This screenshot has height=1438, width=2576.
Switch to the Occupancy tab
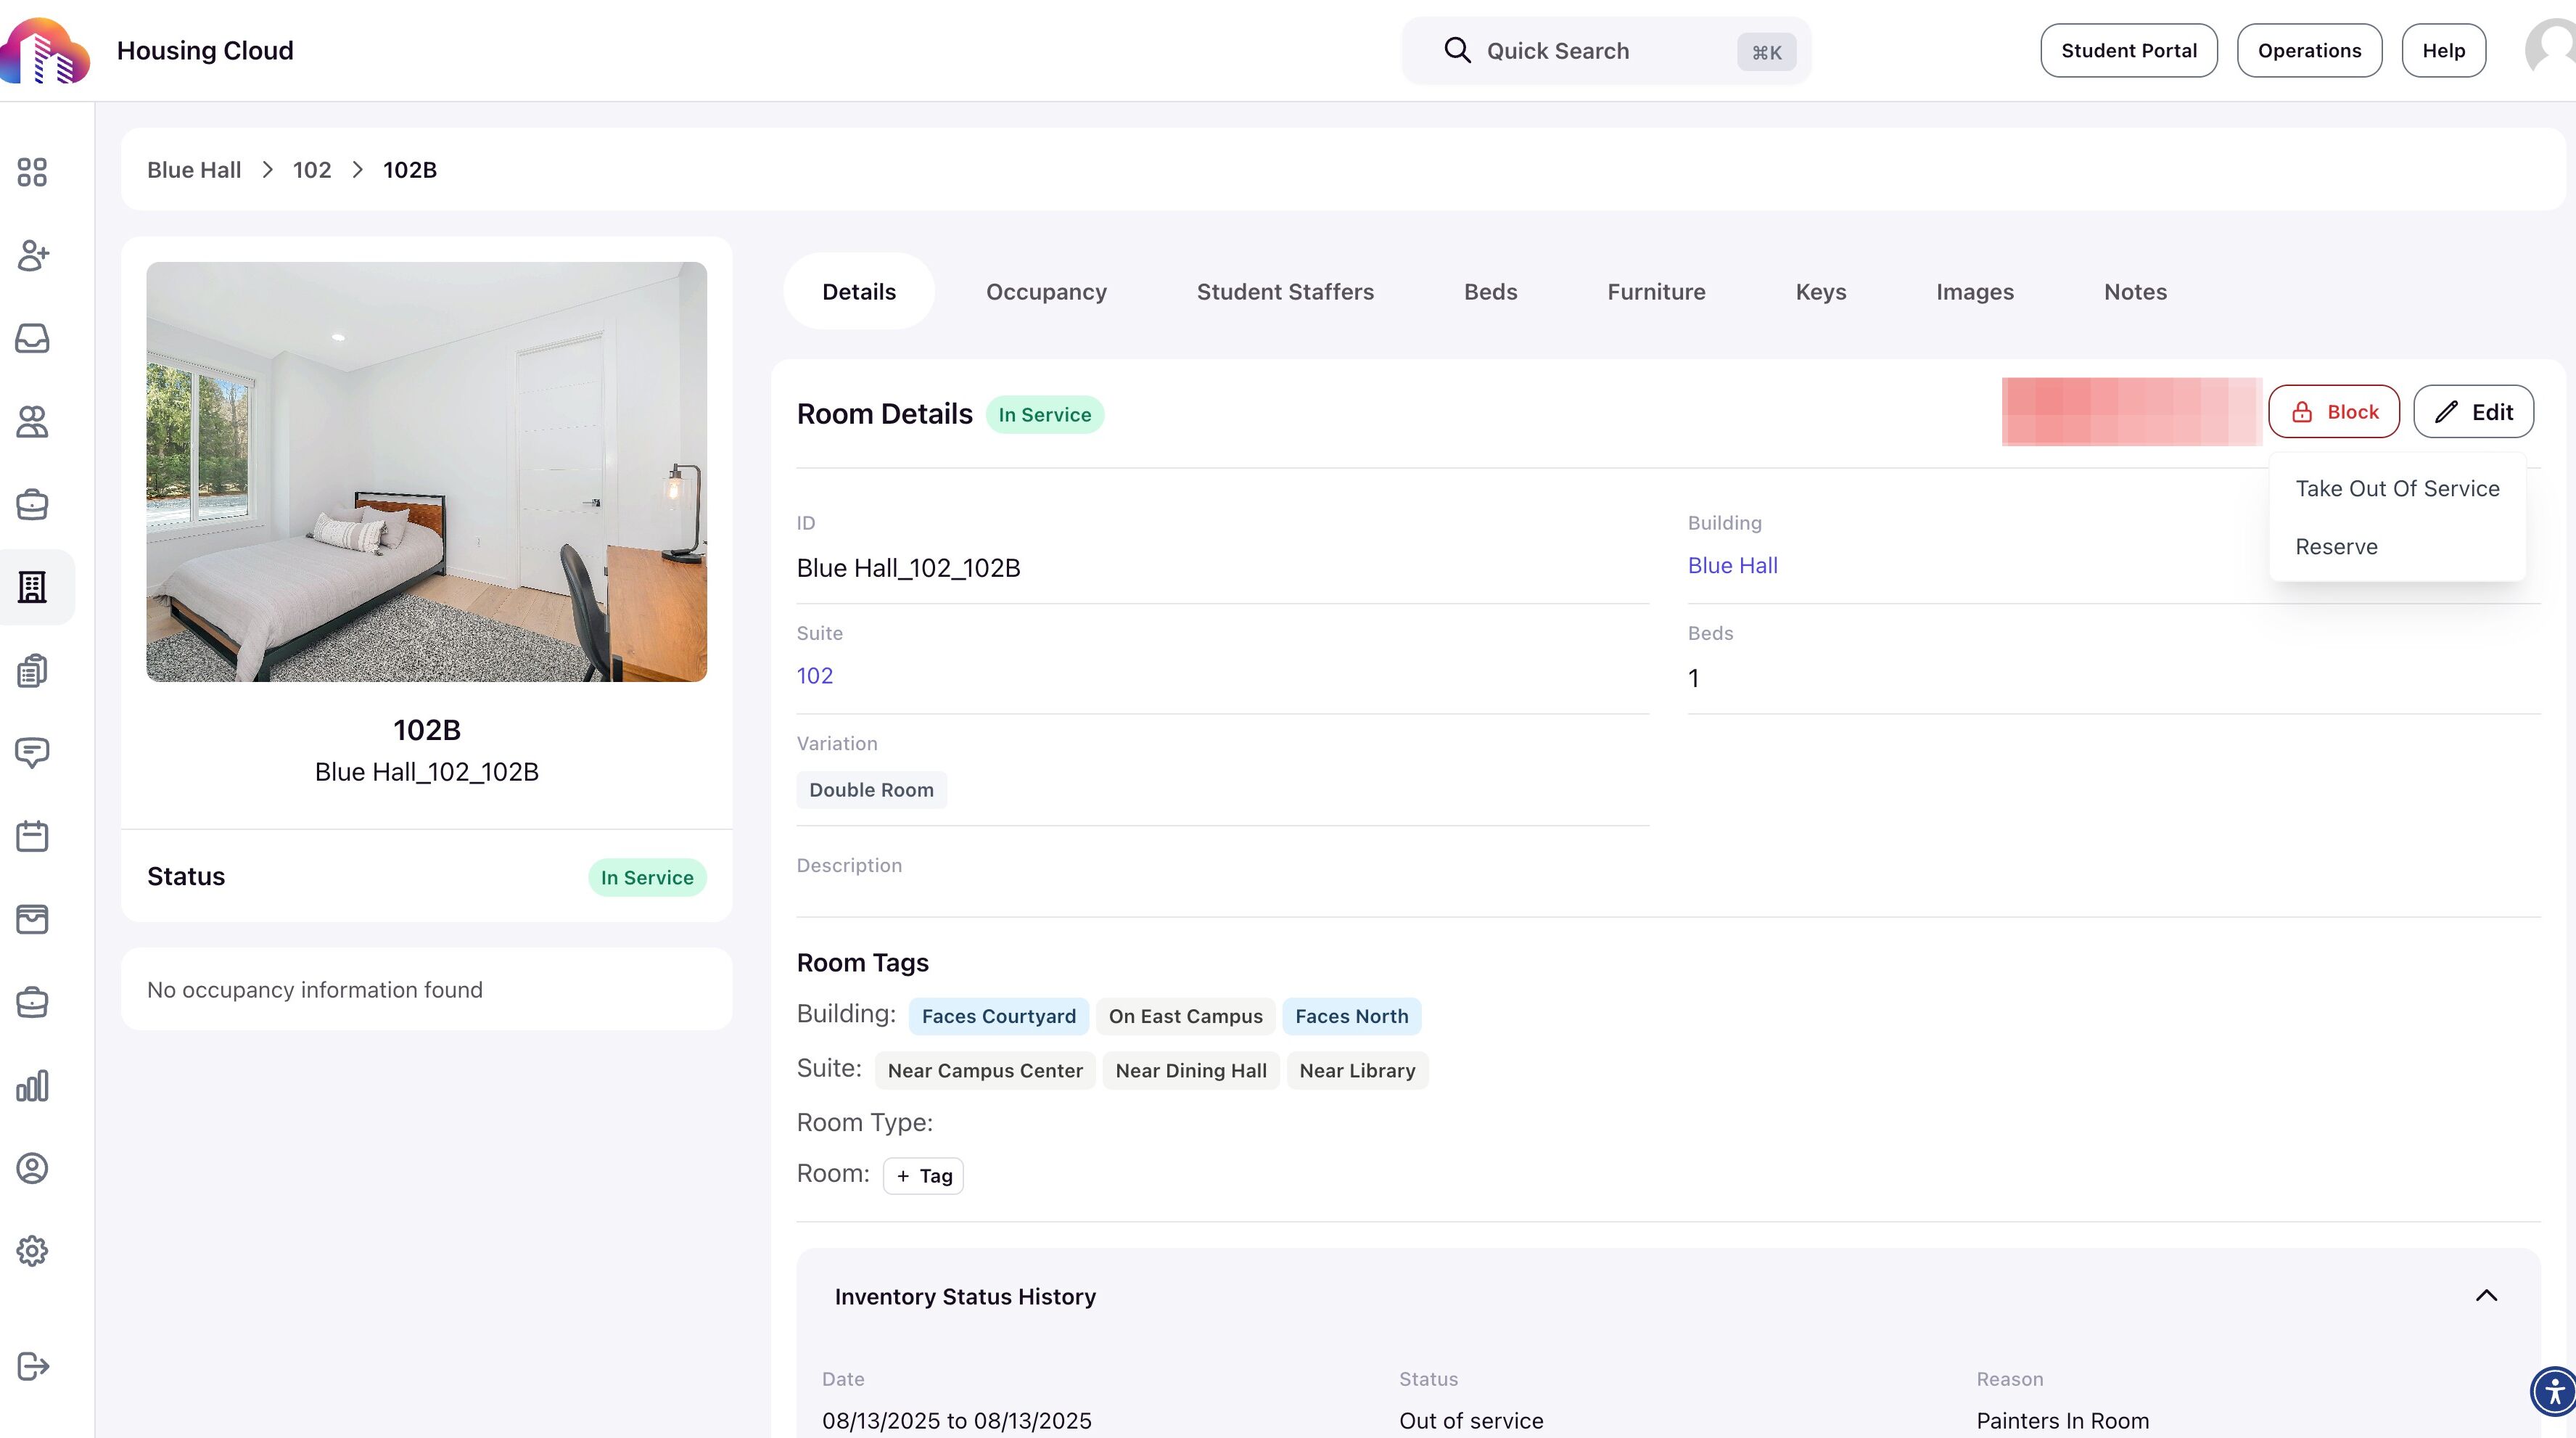click(x=1046, y=292)
